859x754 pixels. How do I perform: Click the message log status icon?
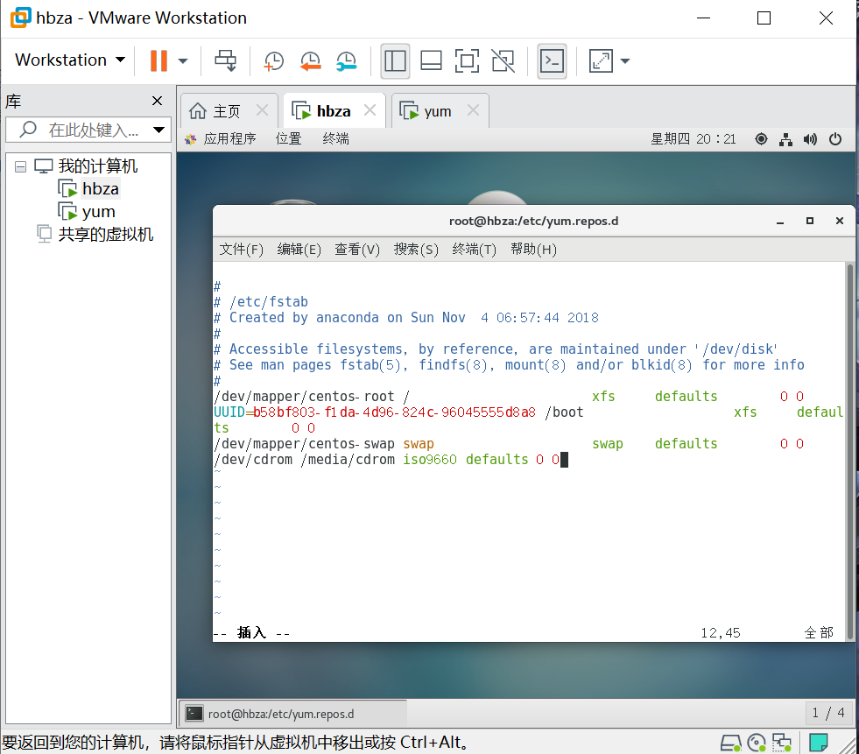tap(819, 743)
